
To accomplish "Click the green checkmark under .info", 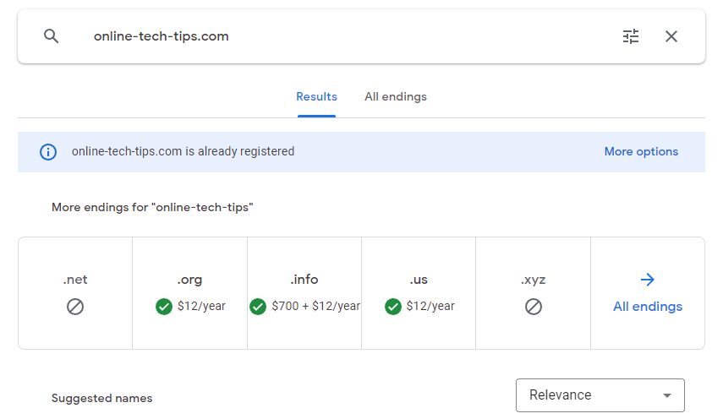I will pyautogui.click(x=258, y=307).
